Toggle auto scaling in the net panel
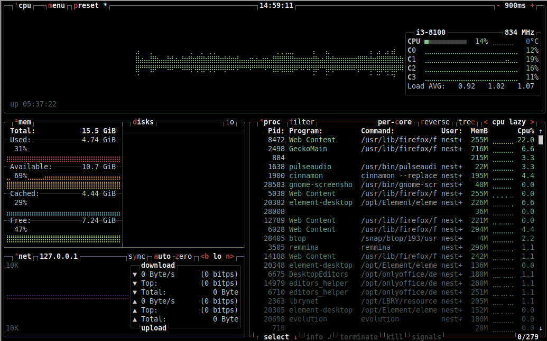 [x=162, y=256]
